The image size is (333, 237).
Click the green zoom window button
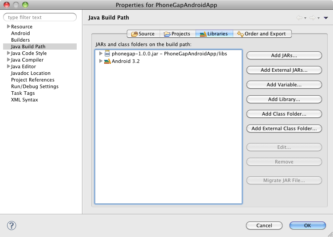click(x=25, y=5)
